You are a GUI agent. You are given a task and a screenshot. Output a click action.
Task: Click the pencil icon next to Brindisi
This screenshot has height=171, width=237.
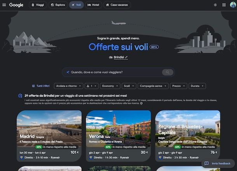[126, 57]
